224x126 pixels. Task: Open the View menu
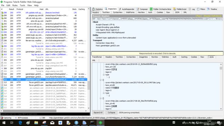pos(30,5)
